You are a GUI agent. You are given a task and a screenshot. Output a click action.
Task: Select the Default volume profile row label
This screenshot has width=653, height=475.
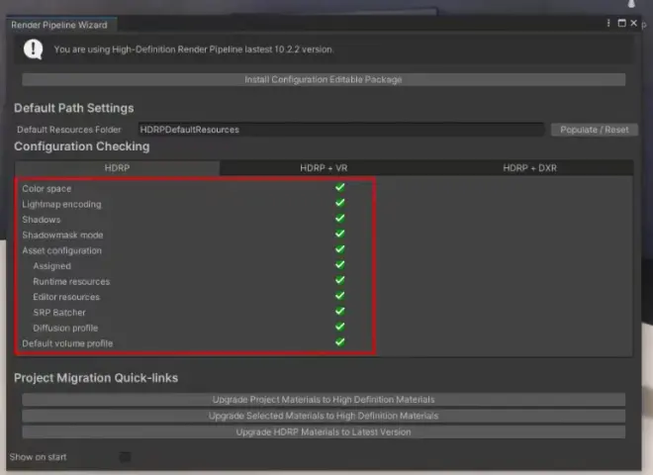pos(67,343)
